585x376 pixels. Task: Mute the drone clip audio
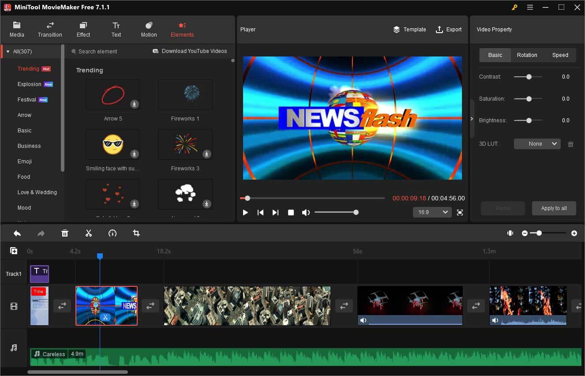[x=363, y=320]
